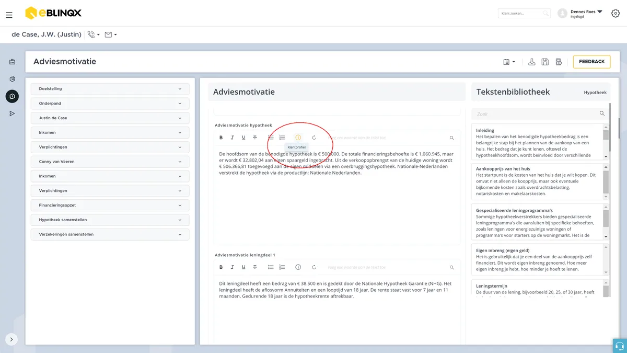This screenshot has height=353, width=627.
Task: Expand the Justin de Case section
Action: coord(110,118)
